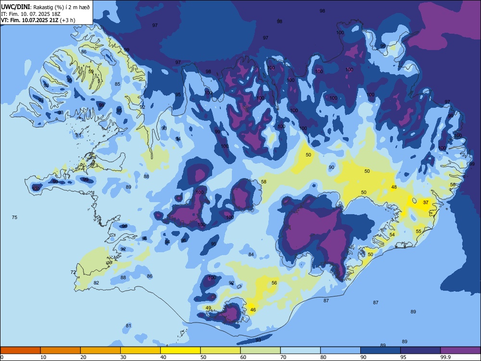The width and height of the screenshot is (481, 361).
Task: Click the bright yellow 40–50 legend swatch
Action: (x=180, y=350)
